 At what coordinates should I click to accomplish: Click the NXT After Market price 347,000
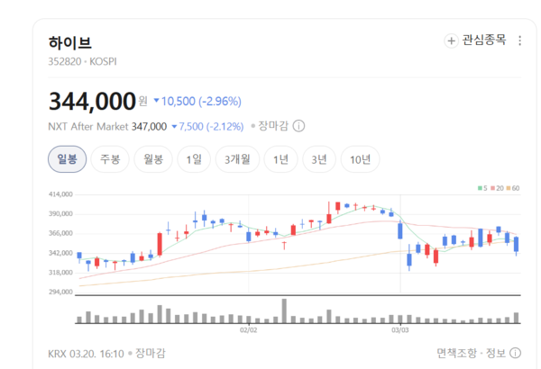coord(150,127)
